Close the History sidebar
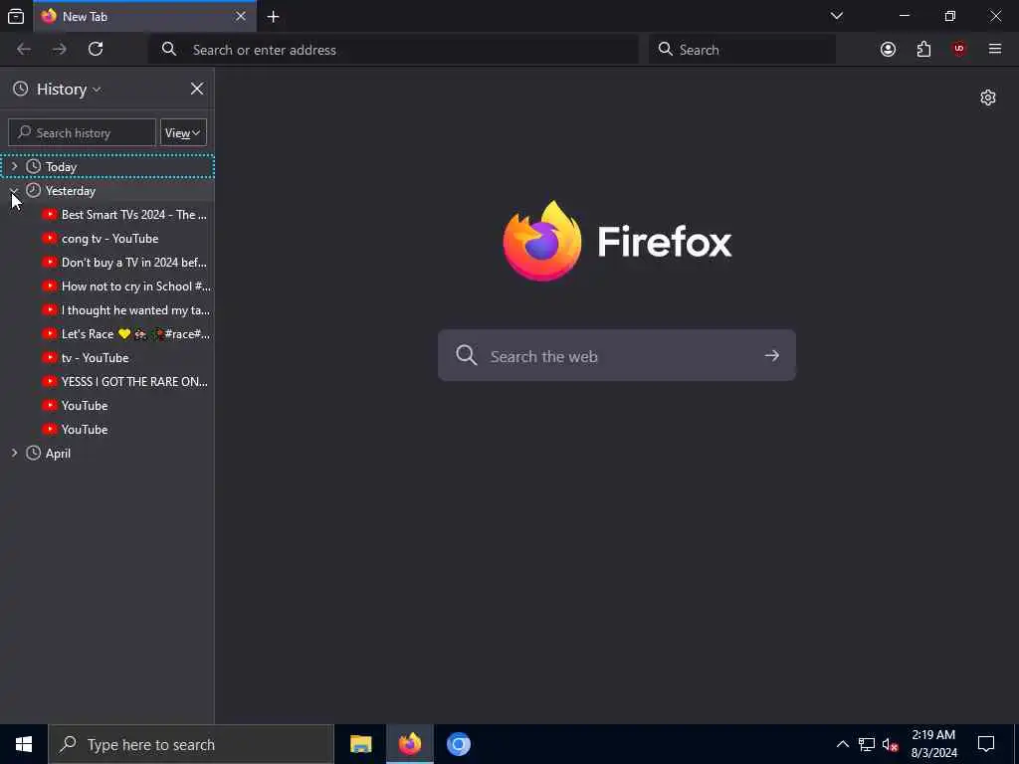The image size is (1019, 764). click(196, 89)
